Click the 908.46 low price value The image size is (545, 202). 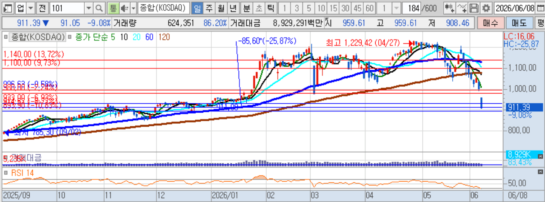tap(458, 23)
